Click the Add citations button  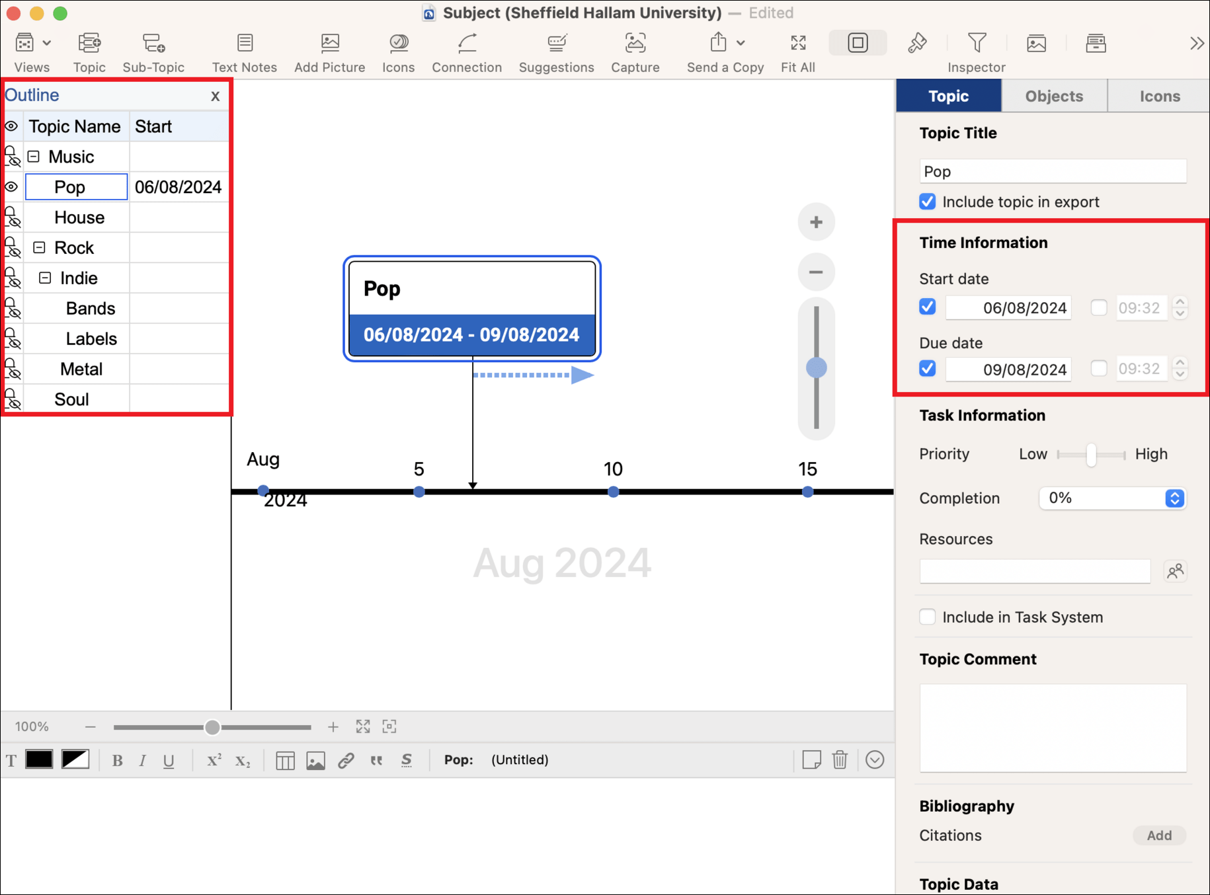pos(1159,836)
